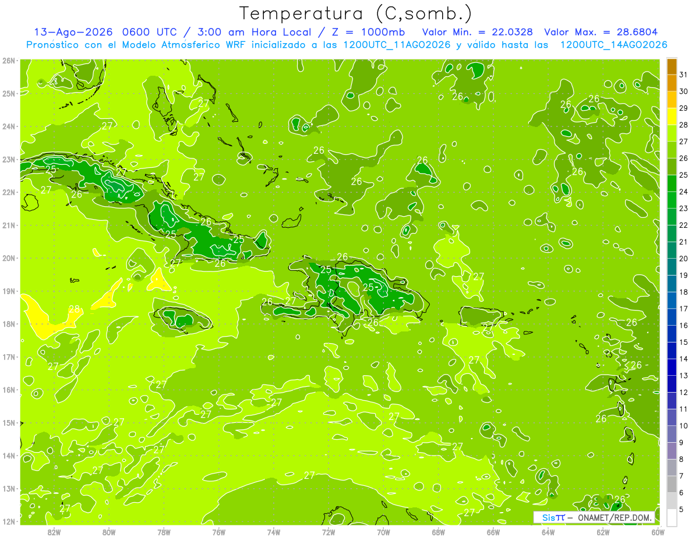Click the 16N latitude axis label

tap(9, 390)
